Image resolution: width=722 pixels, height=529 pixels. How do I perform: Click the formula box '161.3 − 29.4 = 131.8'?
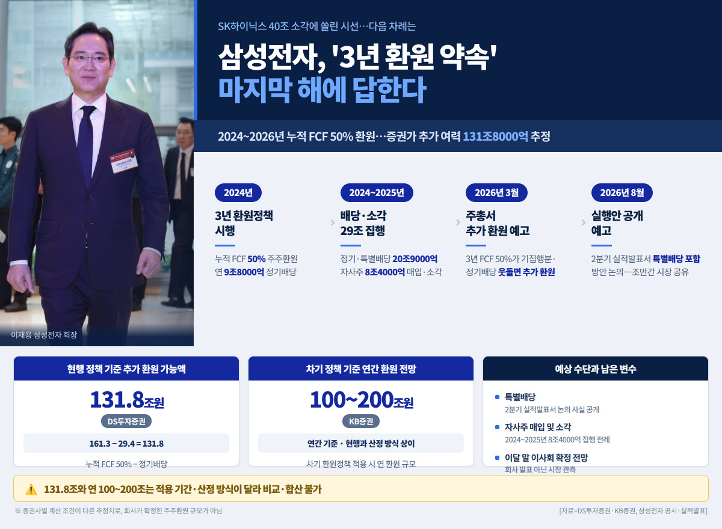click(x=126, y=444)
